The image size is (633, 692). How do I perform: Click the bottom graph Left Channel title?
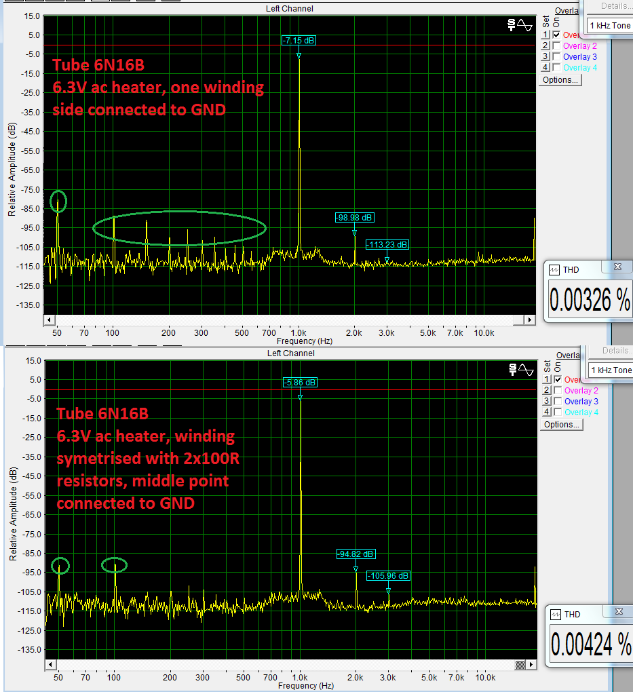291,353
